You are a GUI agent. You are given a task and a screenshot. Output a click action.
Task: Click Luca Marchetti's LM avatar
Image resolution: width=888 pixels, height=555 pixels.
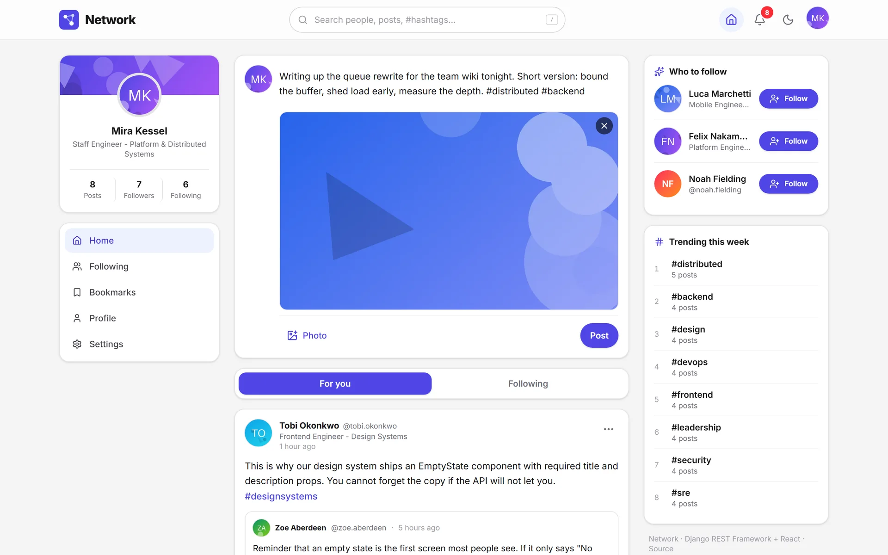point(667,99)
